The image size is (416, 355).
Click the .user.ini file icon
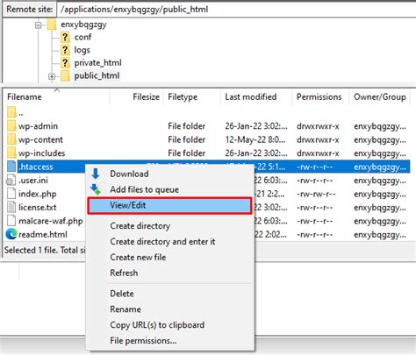pos(11,181)
